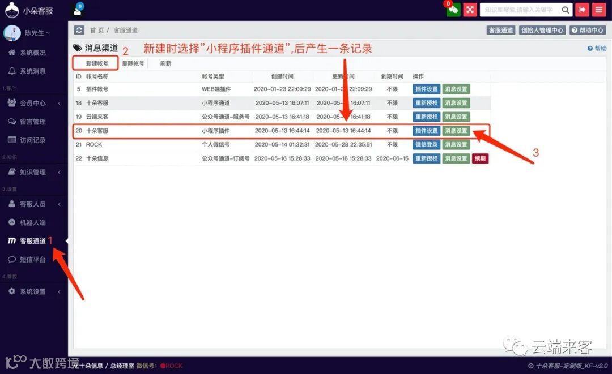
Task: Click 消息设置 for row ID 18
Action: click(x=456, y=103)
